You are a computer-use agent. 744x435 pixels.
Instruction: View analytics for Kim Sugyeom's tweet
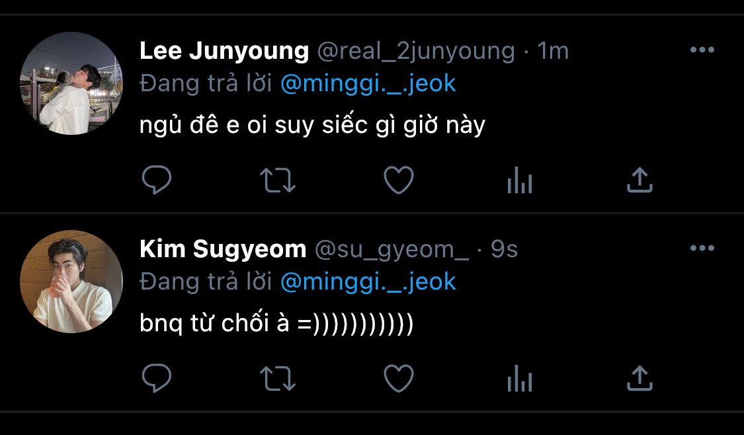520,379
